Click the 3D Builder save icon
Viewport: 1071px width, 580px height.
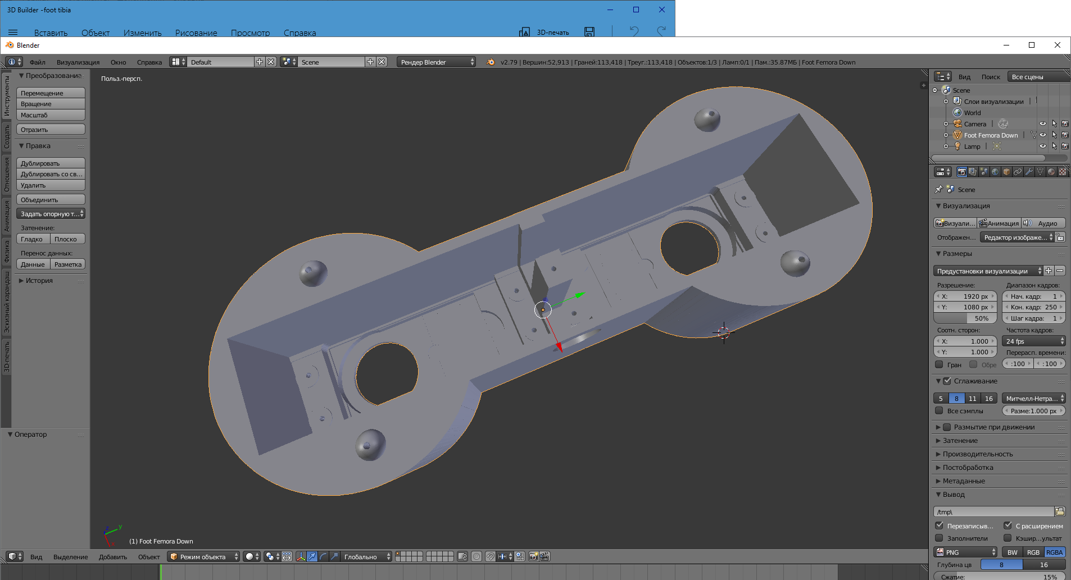coord(589,32)
